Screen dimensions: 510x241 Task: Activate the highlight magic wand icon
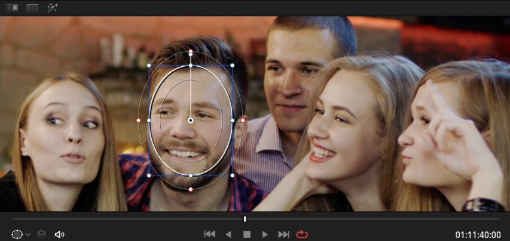(x=53, y=8)
